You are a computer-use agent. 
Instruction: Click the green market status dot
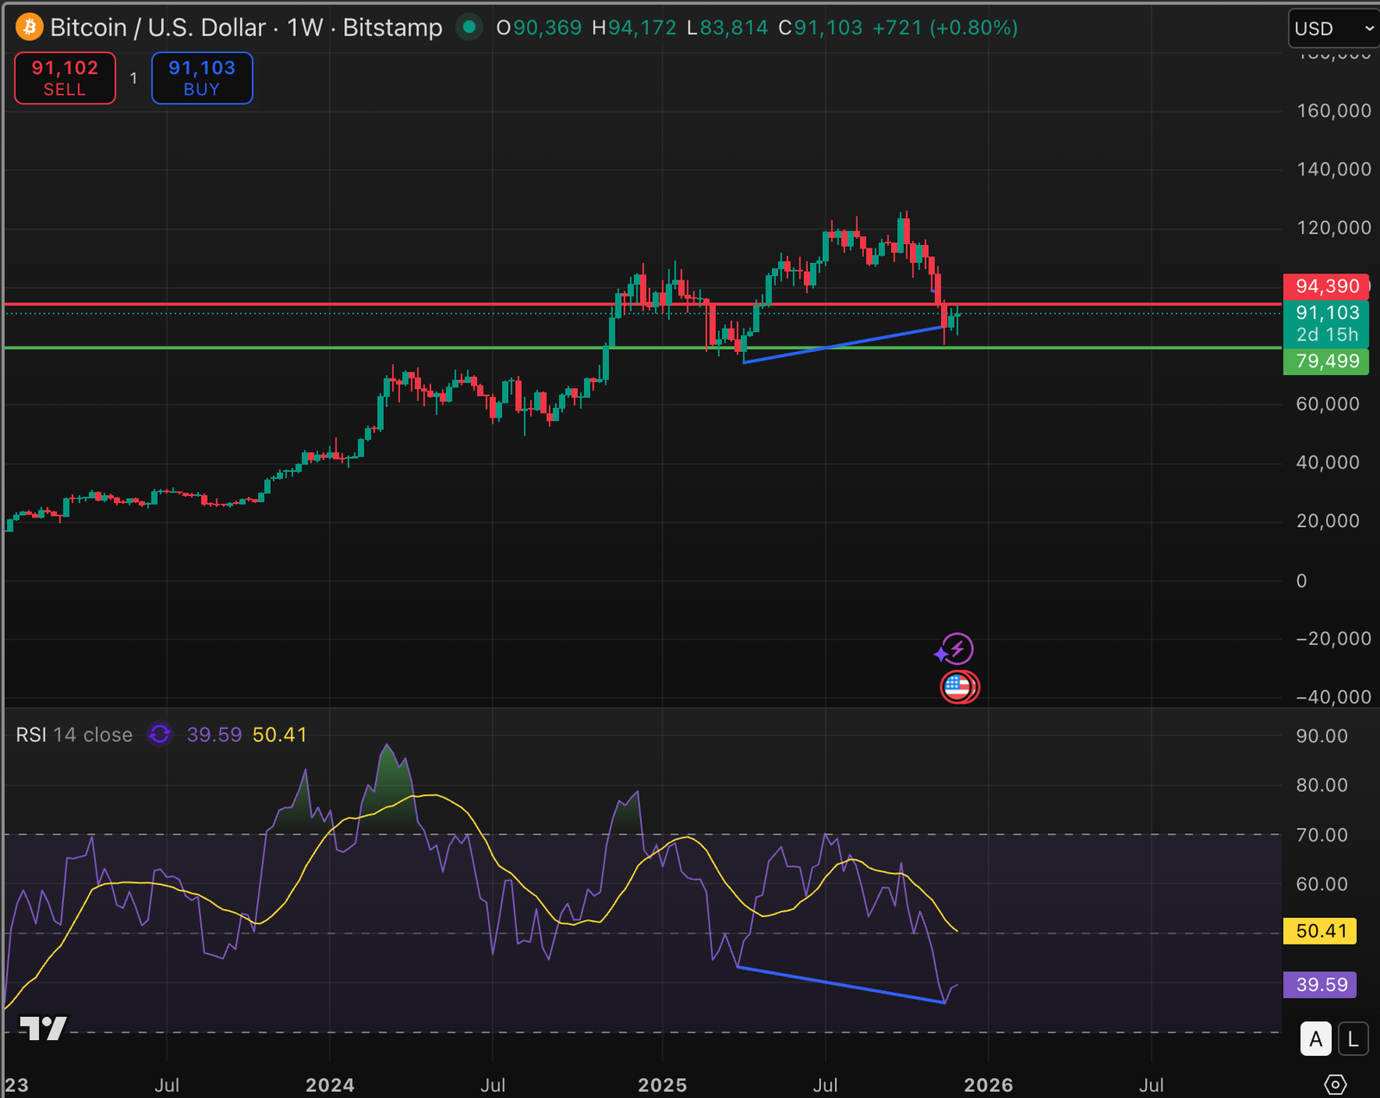tap(469, 28)
